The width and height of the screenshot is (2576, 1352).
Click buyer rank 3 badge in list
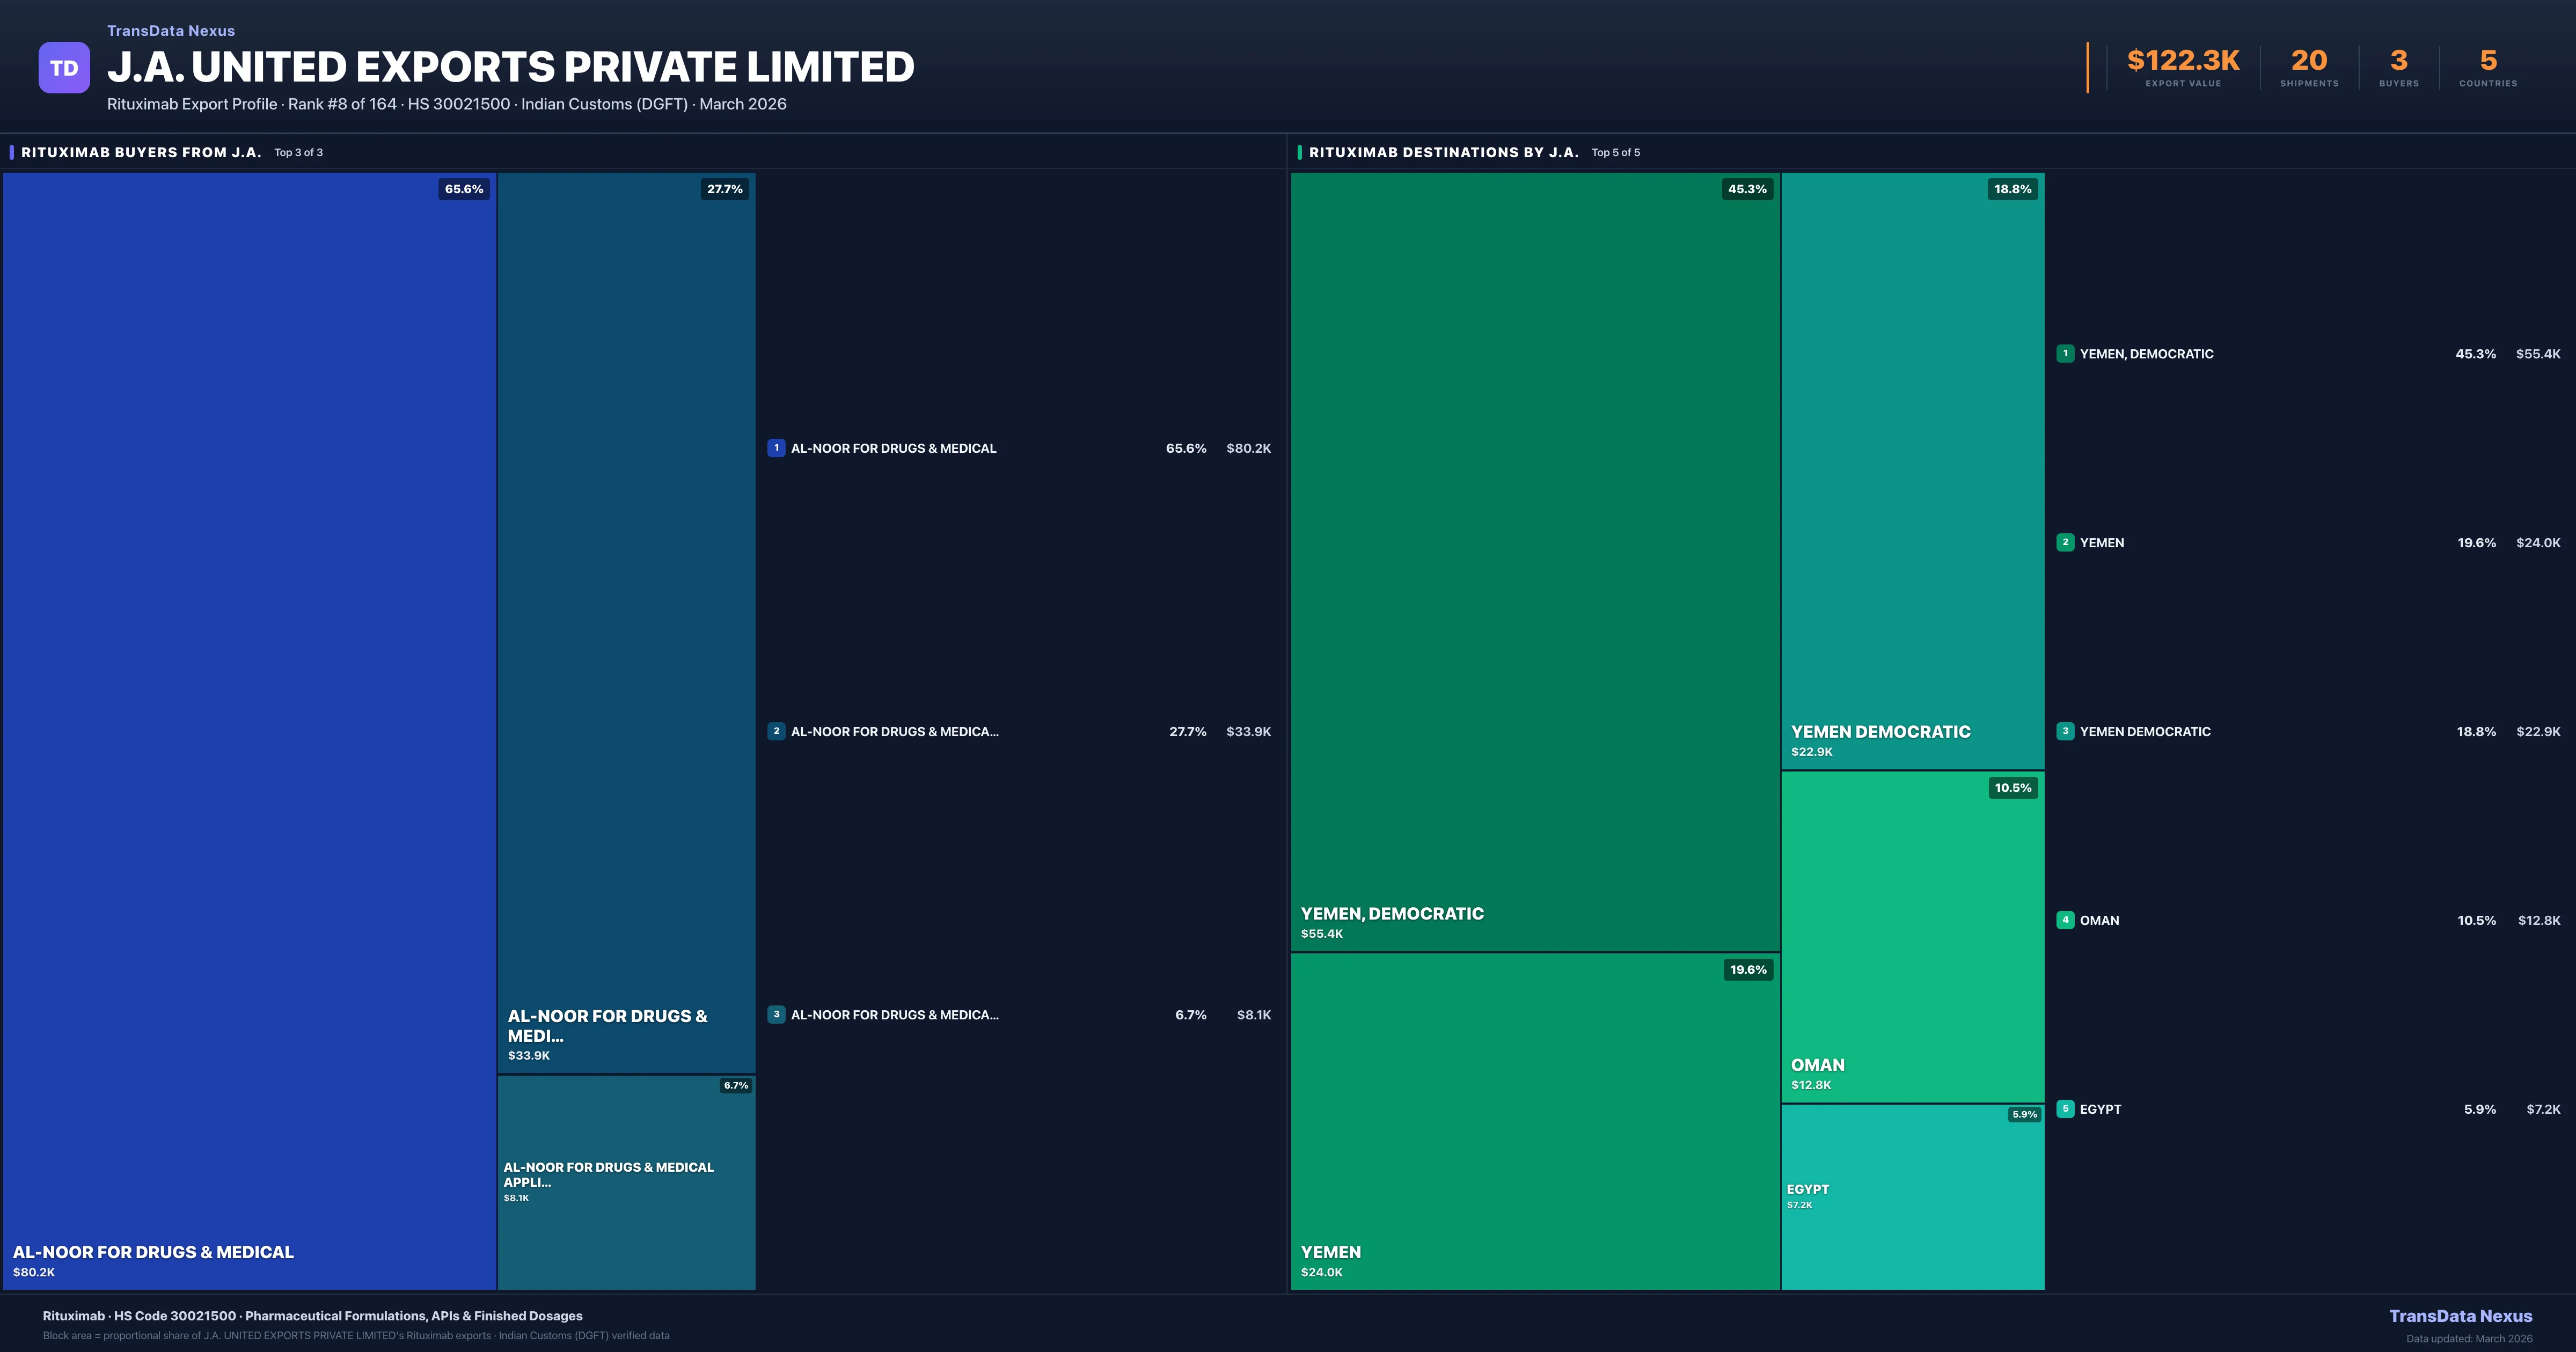776,1014
